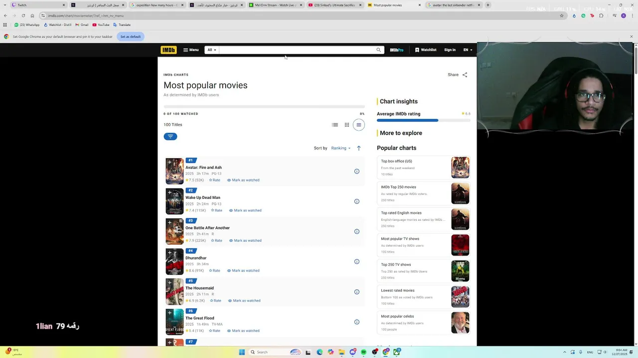Rate One Battle After Another
The height and width of the screenshot is (358, 638).
216,241
